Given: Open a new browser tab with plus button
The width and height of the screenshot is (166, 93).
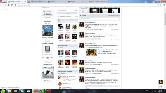Looking at the screenshot, I should tap(109, 2).
